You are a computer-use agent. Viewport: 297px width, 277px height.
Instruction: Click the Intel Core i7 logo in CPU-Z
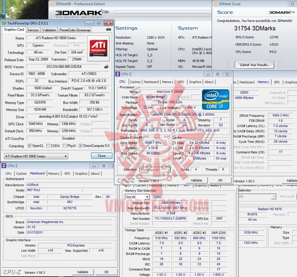(216, 99)
